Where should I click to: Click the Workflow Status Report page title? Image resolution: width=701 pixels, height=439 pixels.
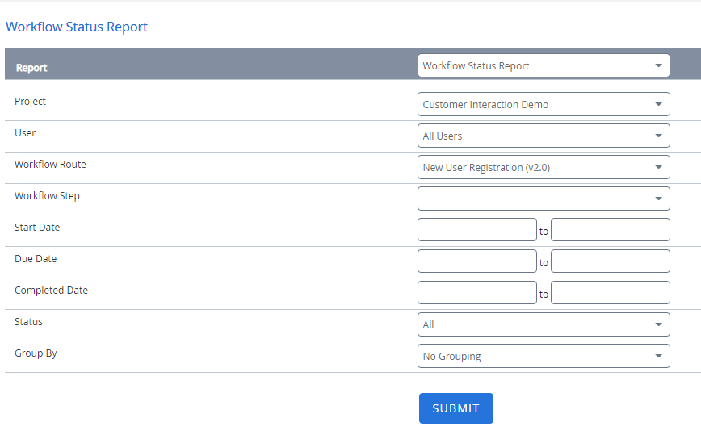tap(77, 27)
